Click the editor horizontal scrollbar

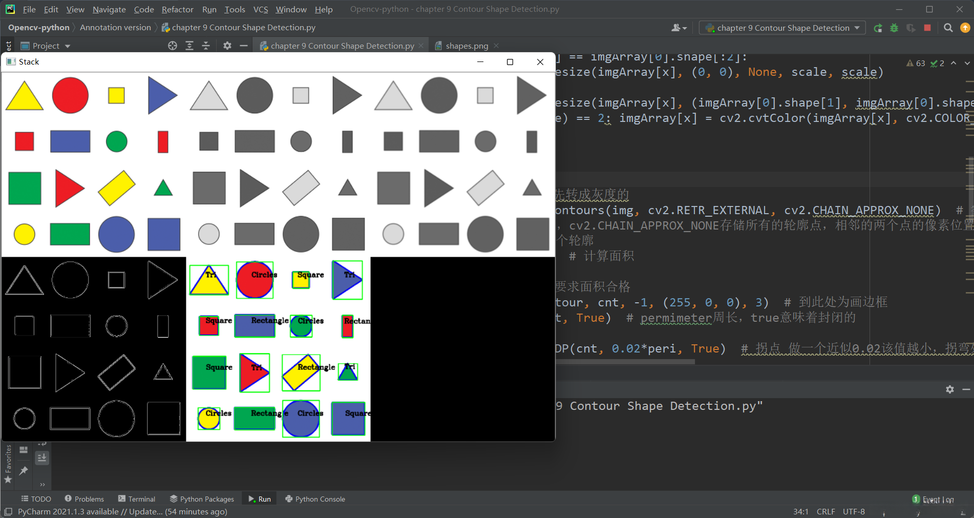point(625,362)
